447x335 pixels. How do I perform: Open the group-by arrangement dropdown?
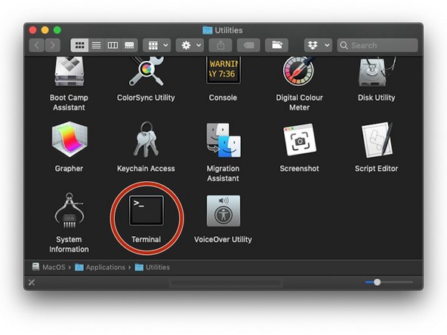157,45
